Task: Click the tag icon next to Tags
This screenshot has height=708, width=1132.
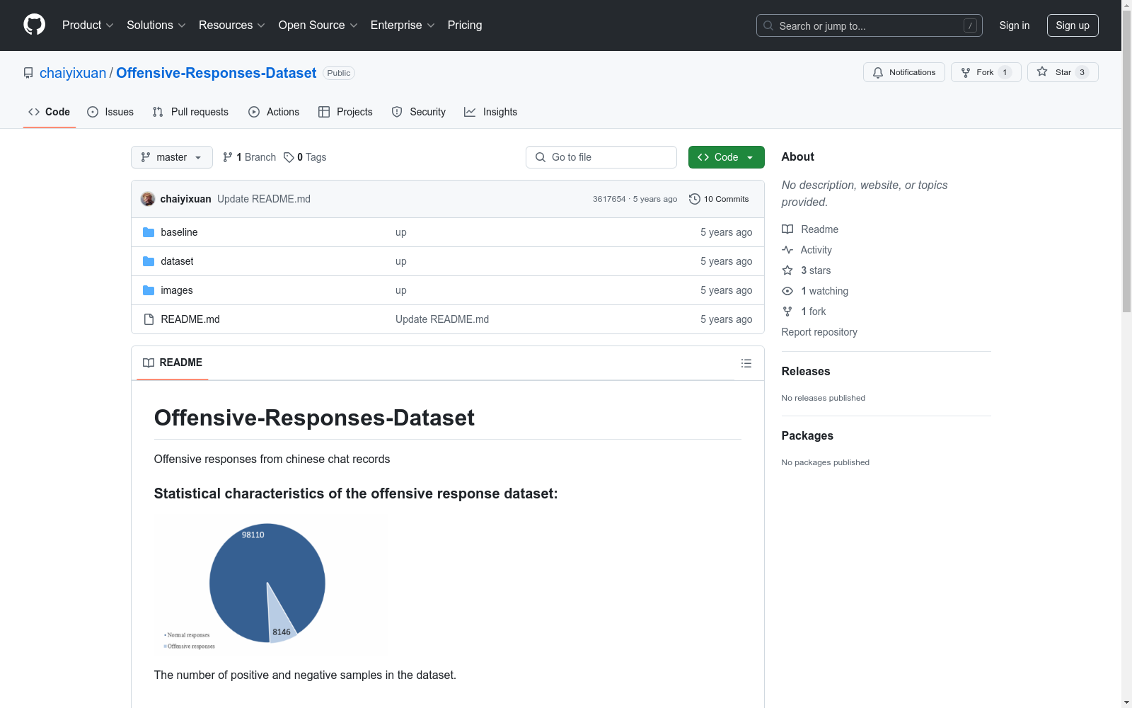Action: point(289,157)
